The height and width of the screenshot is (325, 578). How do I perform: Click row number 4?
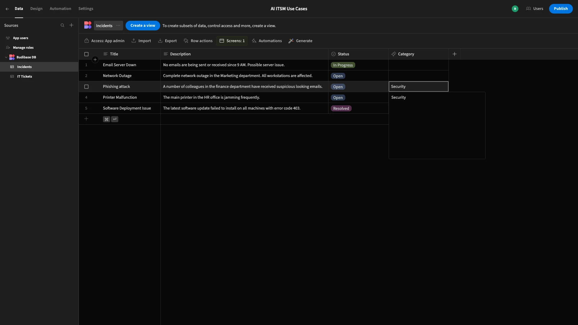tap(86, 97)
